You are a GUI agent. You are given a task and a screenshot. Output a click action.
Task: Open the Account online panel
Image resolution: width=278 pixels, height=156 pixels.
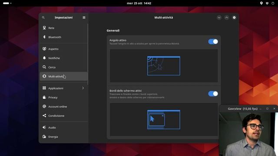pyautogui.click(x=64, y=107)
